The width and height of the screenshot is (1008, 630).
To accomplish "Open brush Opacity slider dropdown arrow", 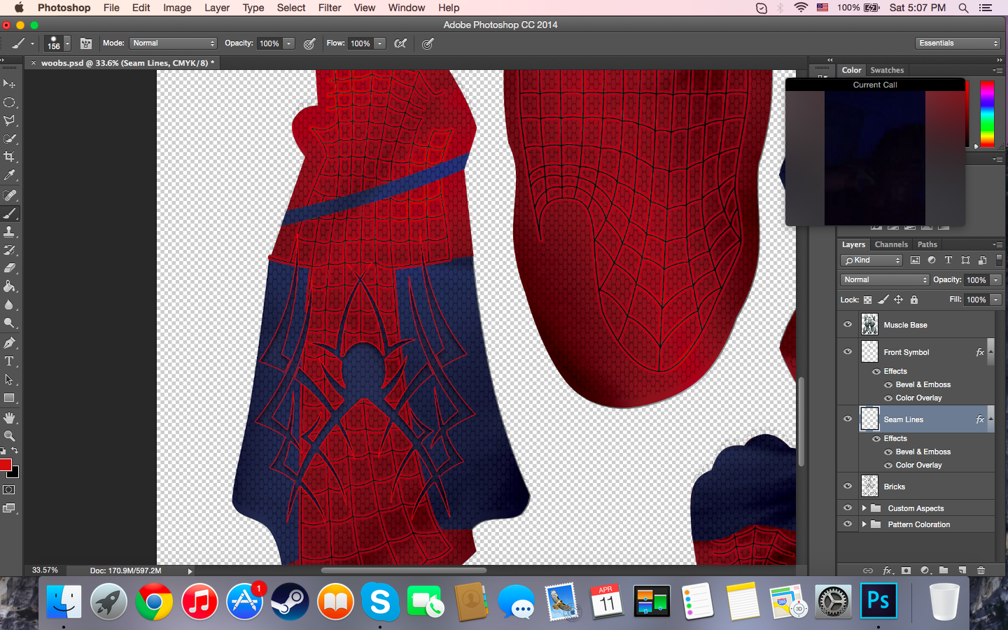I will [x=289, y=43].
